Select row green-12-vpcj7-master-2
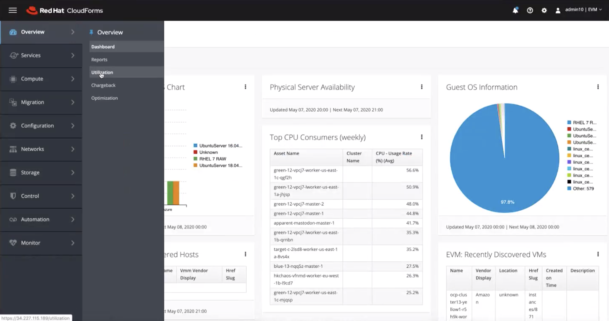The width and height of the screenshot is (609, 321). [x=346, y=204]
